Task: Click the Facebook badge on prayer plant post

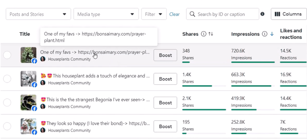Action: (x=34, y=61)
